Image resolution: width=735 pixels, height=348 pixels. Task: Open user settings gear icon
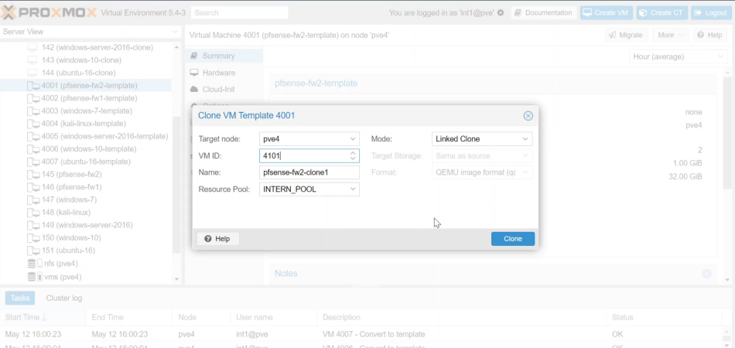click(x=501, y=12)
